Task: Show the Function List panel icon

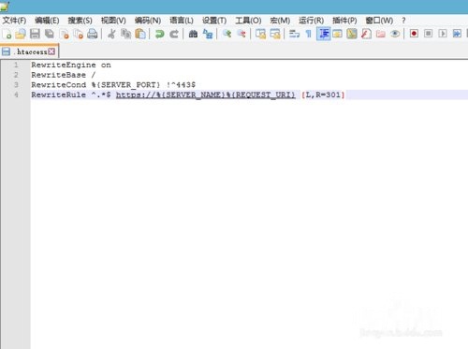Action: coord(366,34)
